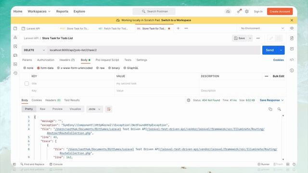This screenshot has width=308, height=173.
Task: Click the environment quick look eye icon
Action: 292,28
